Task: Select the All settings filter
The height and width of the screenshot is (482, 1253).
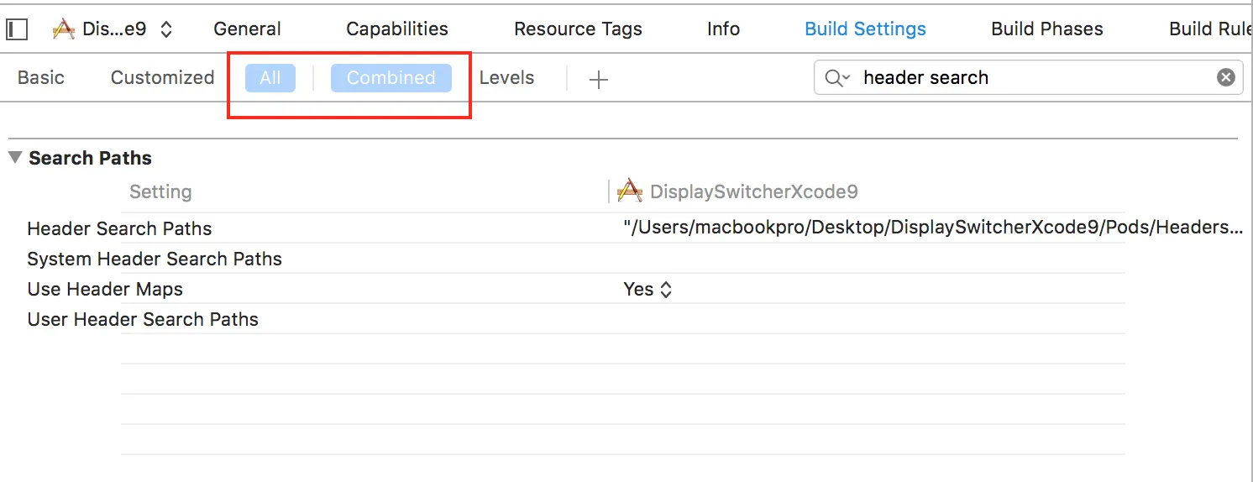Action: tap(270, 78)
